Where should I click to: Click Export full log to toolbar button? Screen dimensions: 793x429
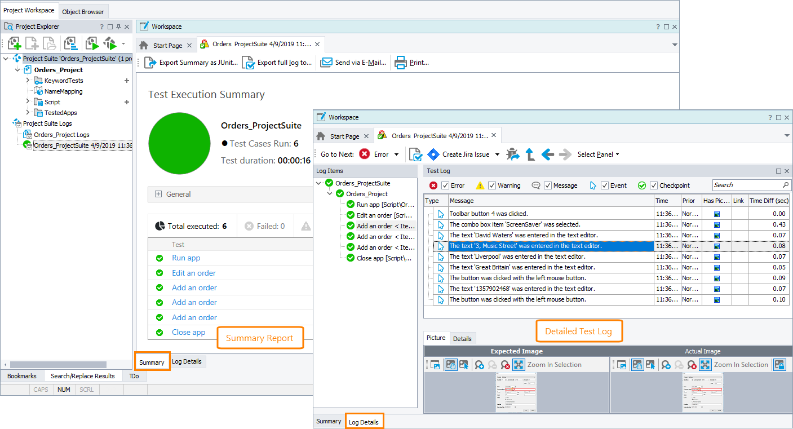(x=277, y=63)
